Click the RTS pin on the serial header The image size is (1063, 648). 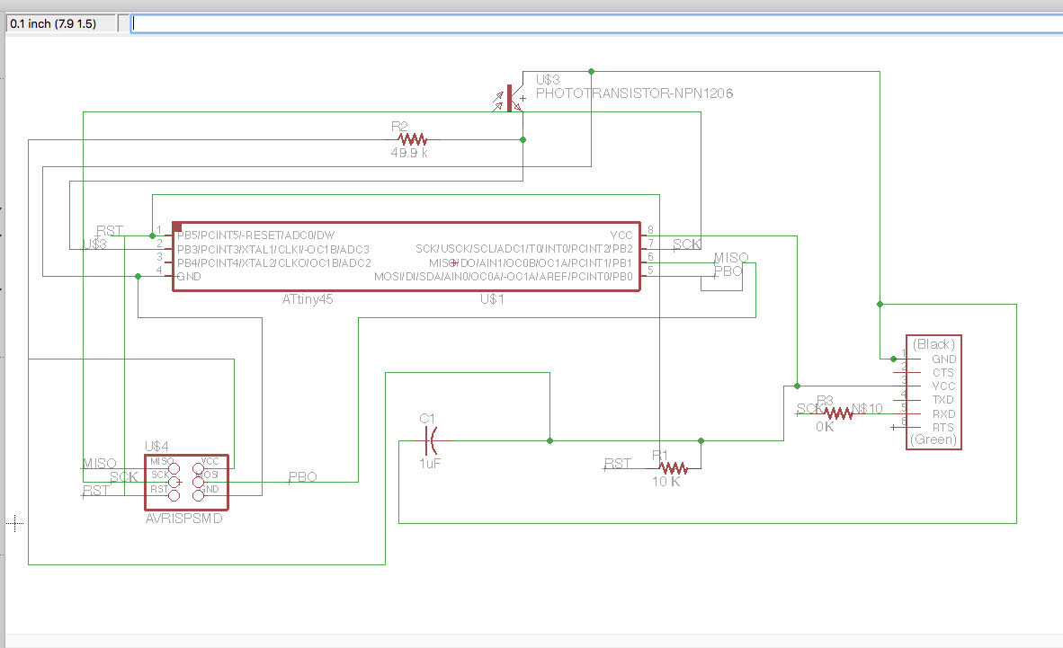point(943,427)
